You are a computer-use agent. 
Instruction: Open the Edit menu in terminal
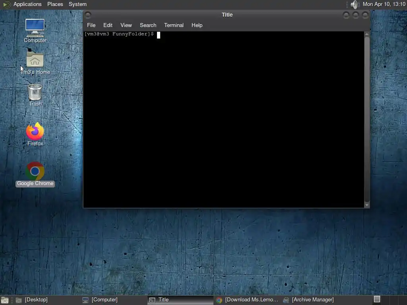(108, 25)
